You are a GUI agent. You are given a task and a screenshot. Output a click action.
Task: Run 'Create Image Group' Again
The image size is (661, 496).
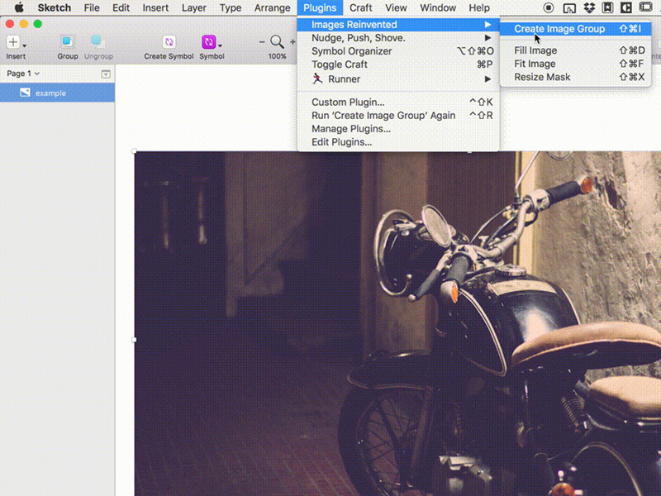tap(398, 116)
